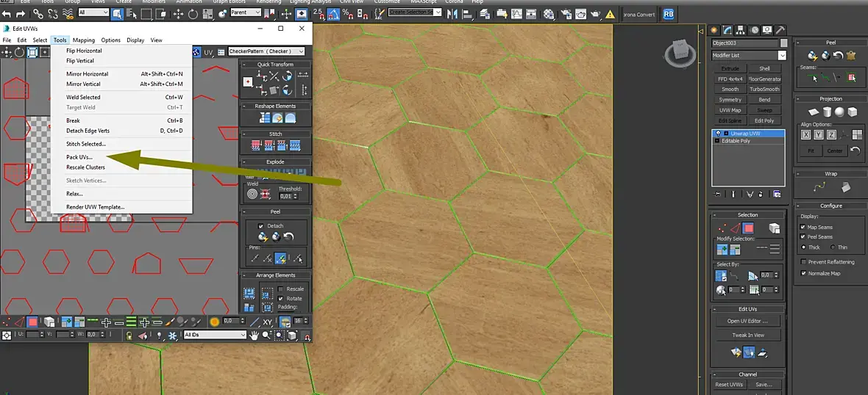Screen dimensions: 868x395
Task: Toggle the Normalize Map checkbox
Action: pyautogui.click(x=803, y=273)
